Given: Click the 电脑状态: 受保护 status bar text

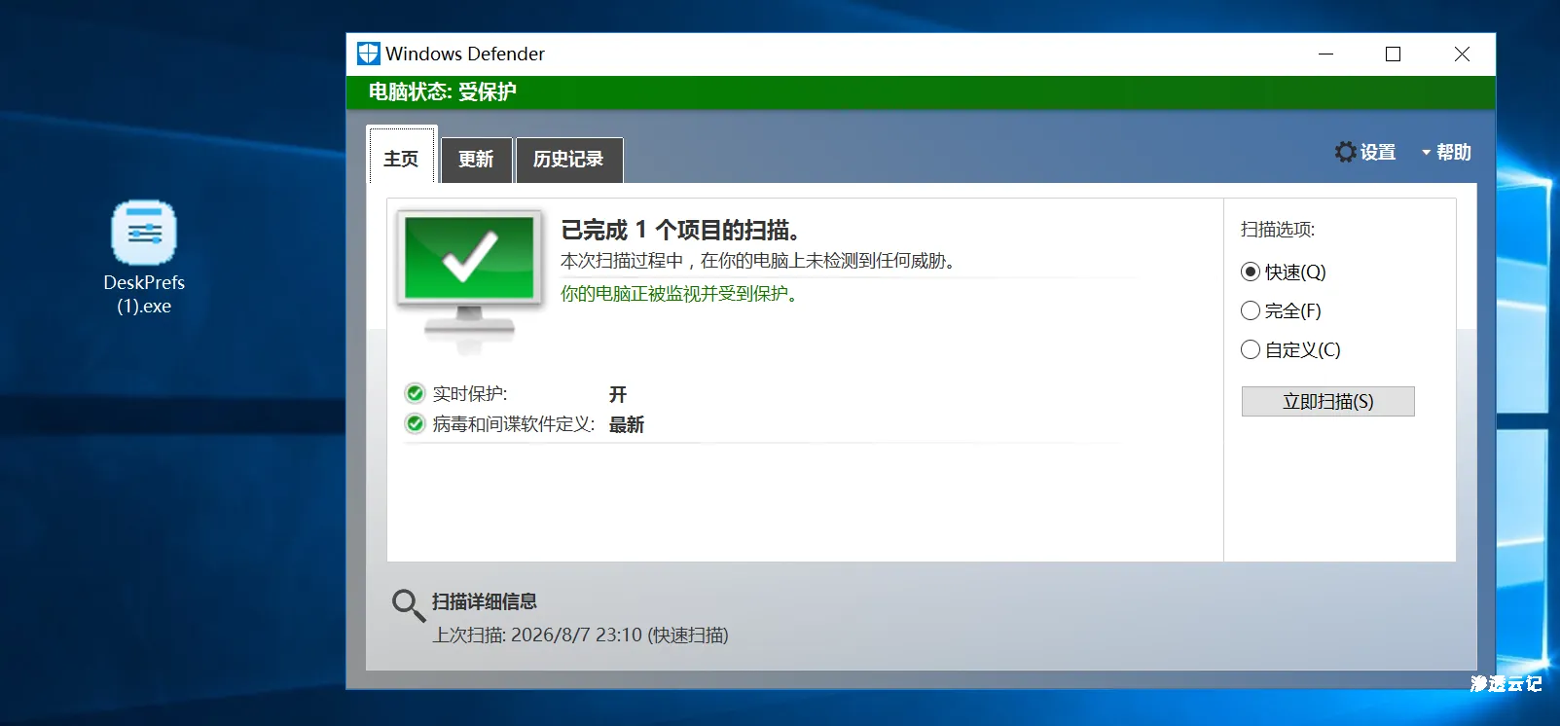Looking at the screenshot, I should coord(442,91).
